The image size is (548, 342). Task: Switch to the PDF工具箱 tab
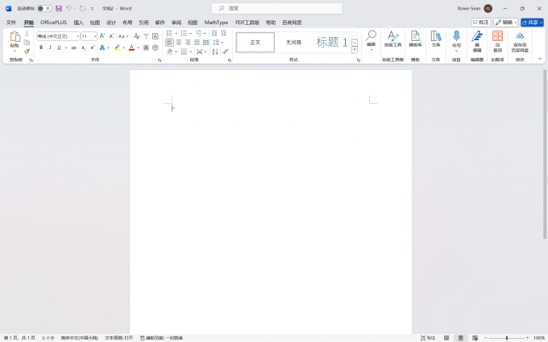pos(247,23)
